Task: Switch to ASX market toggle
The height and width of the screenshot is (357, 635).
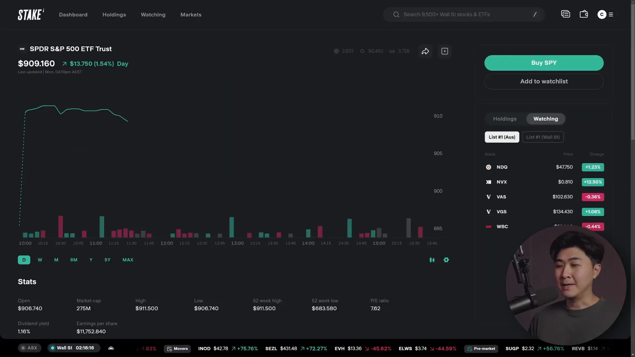Action: click(29, 348)
